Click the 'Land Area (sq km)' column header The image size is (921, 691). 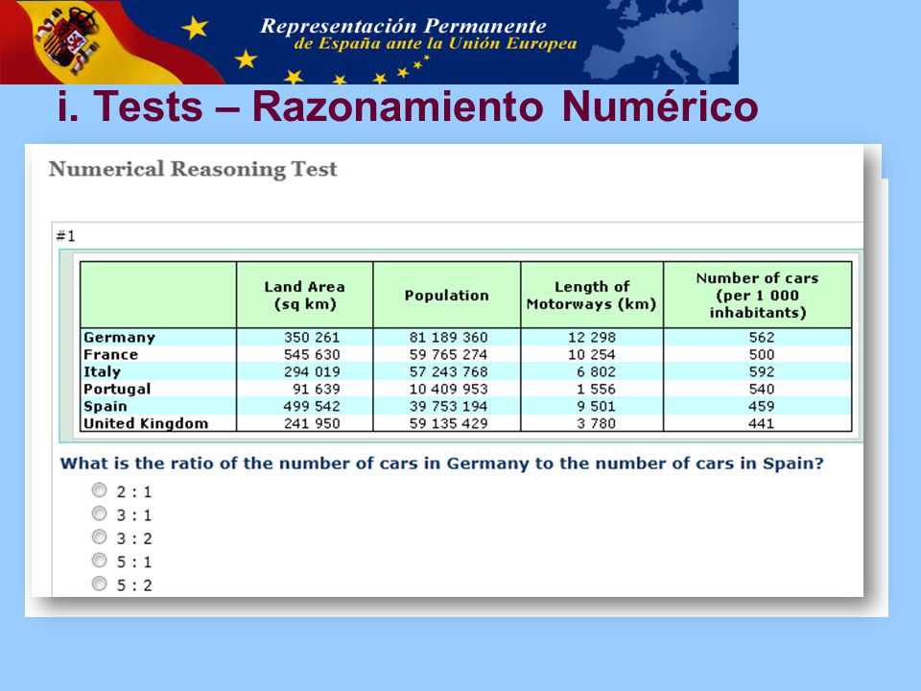tap(304, 295)
